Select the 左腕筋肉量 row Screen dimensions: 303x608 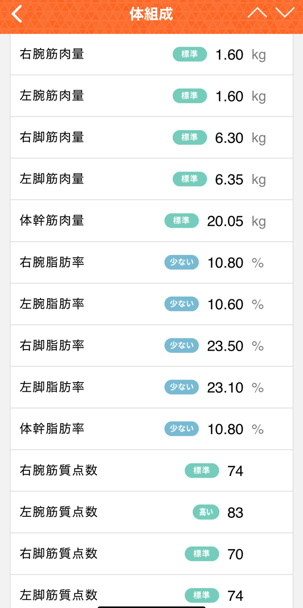click(x=151, y=96)
